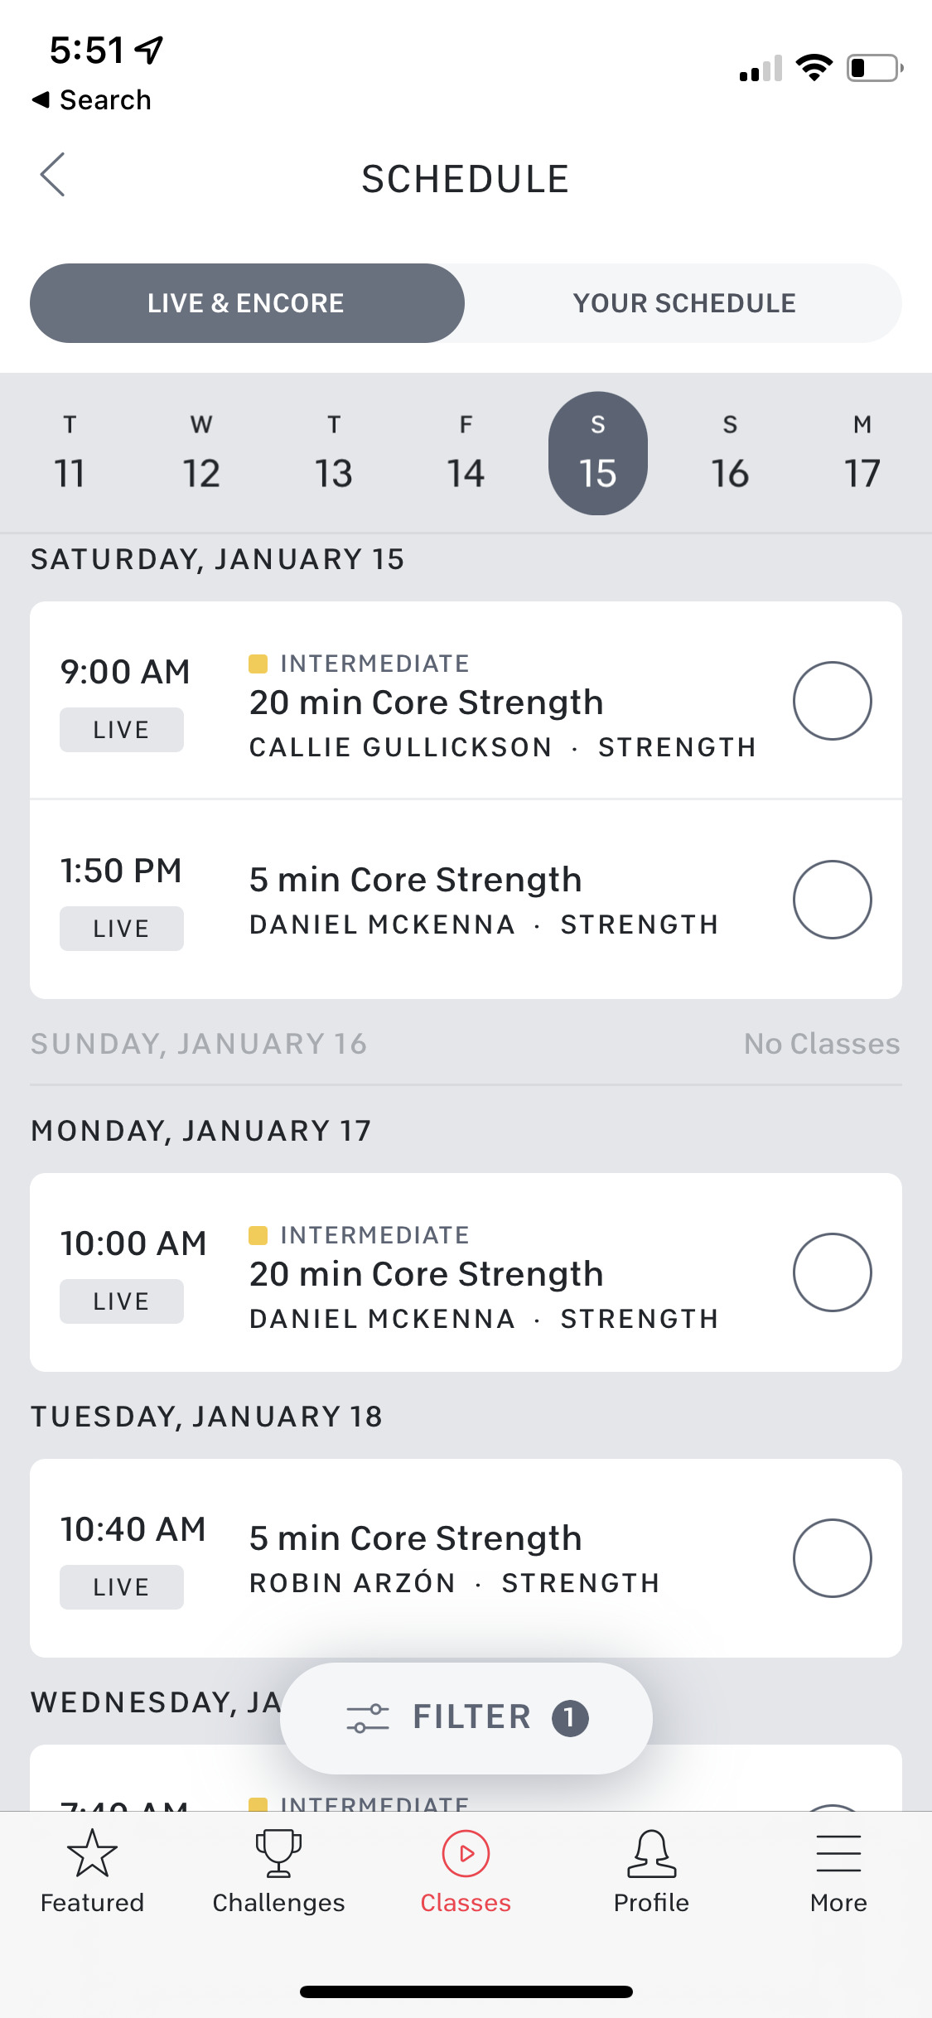
Task: Select Monday 17 in date strip
Action: (862, 453)
